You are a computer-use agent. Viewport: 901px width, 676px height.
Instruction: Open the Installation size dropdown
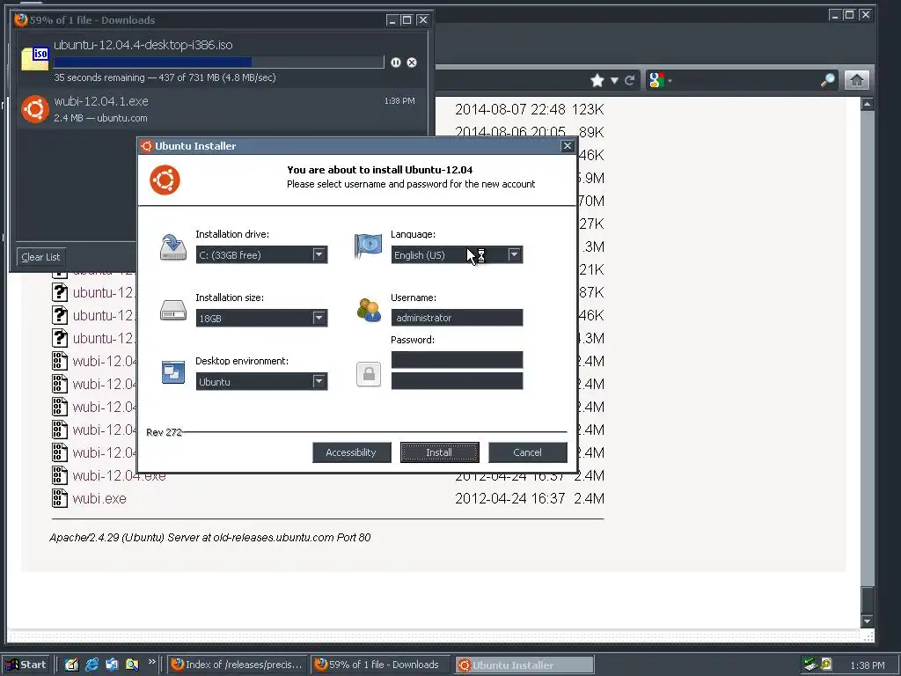[x=261, y=318]
